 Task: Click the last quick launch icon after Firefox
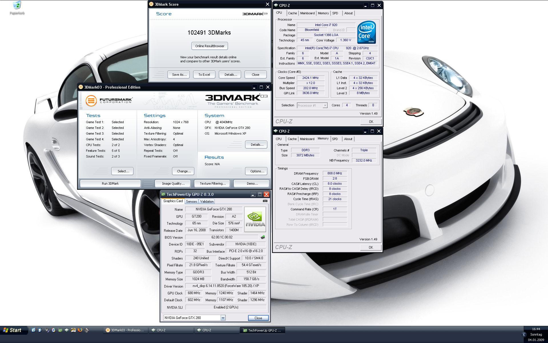[86, 330]
